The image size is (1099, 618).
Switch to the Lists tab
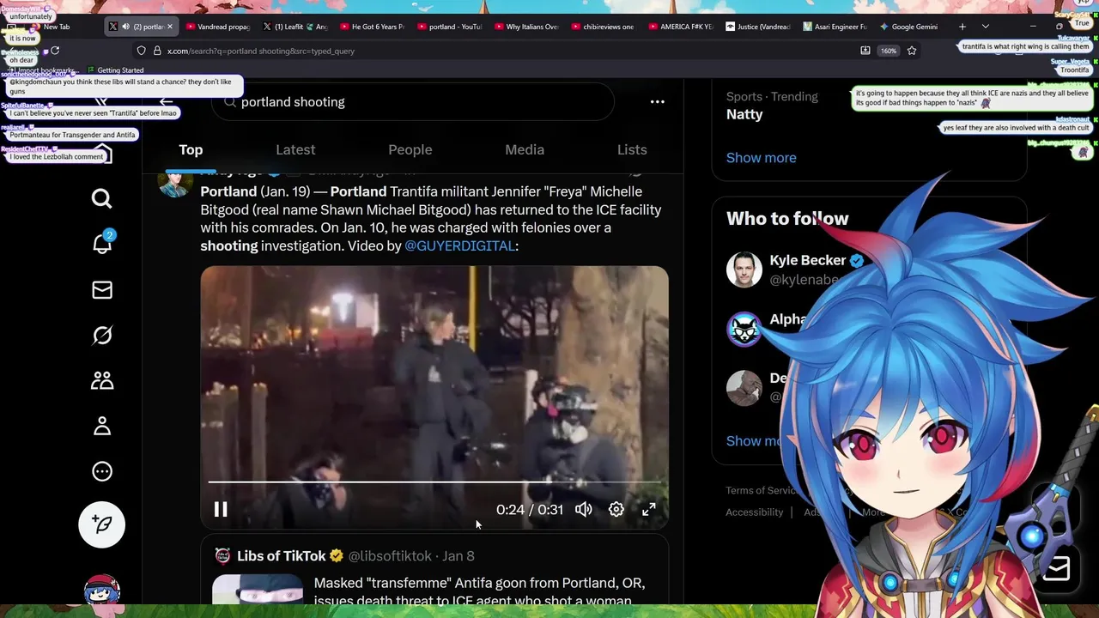pos(632,149)
